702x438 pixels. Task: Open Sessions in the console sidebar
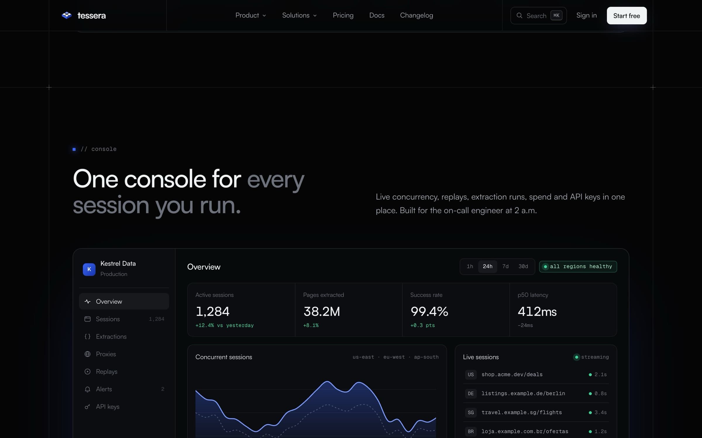point(124,319)
